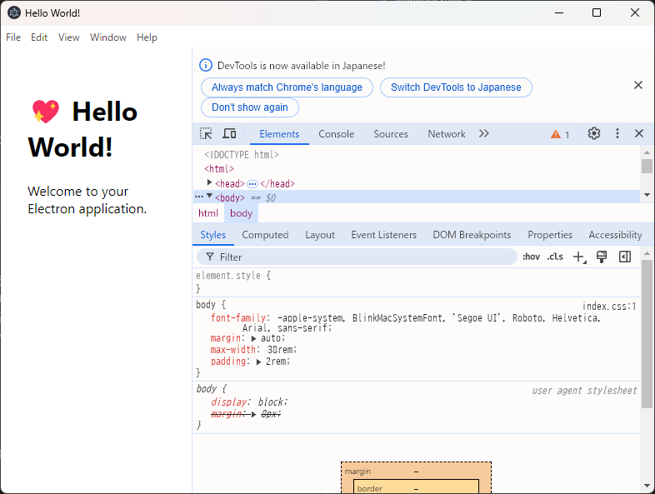
Task: Open the Properties pane tab
Action: coord(550,235)
